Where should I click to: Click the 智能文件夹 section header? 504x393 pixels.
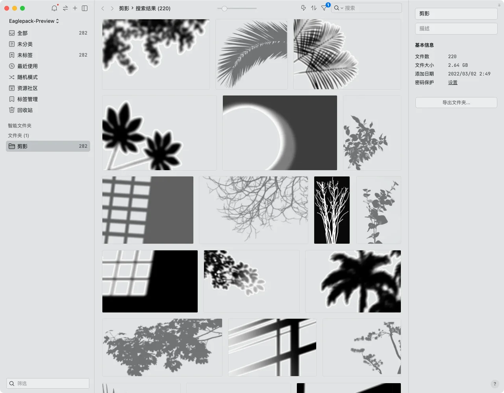(20, 126)
